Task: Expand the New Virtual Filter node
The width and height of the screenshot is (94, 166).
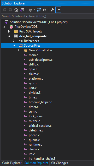Action: [18, 50]
